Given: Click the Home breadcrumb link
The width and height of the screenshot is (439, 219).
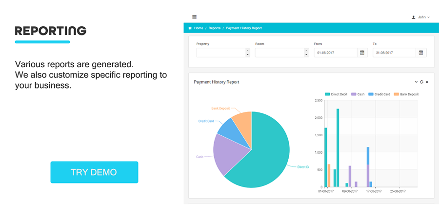Looking at the screenshot, I should click(199, 28).
